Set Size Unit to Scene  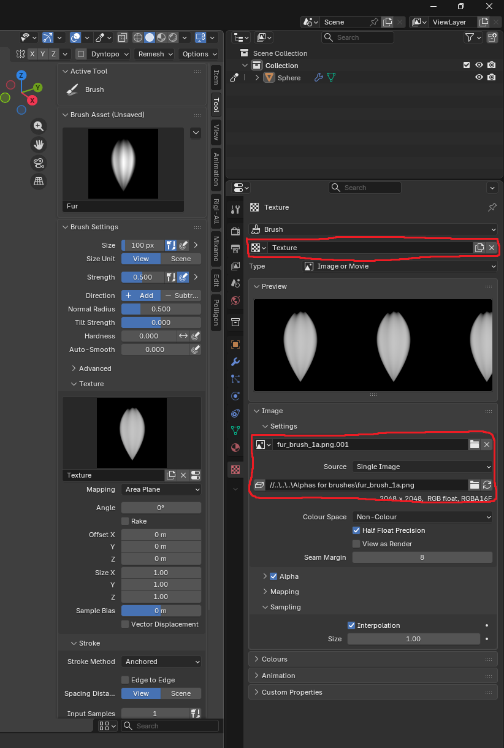pos(181,259)
